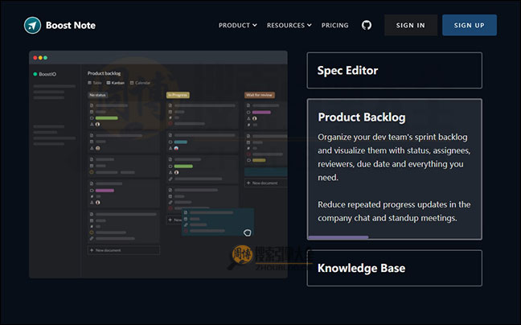Expand the RESOURCES dropdown menu
The width and height of the screenshot is (521, 325).
(x=289, y=25)
